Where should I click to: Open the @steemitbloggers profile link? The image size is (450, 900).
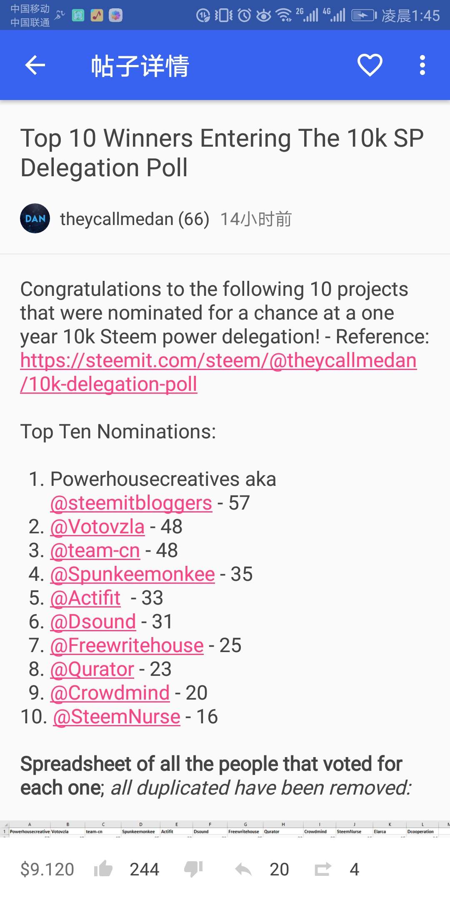click(131, 503)
